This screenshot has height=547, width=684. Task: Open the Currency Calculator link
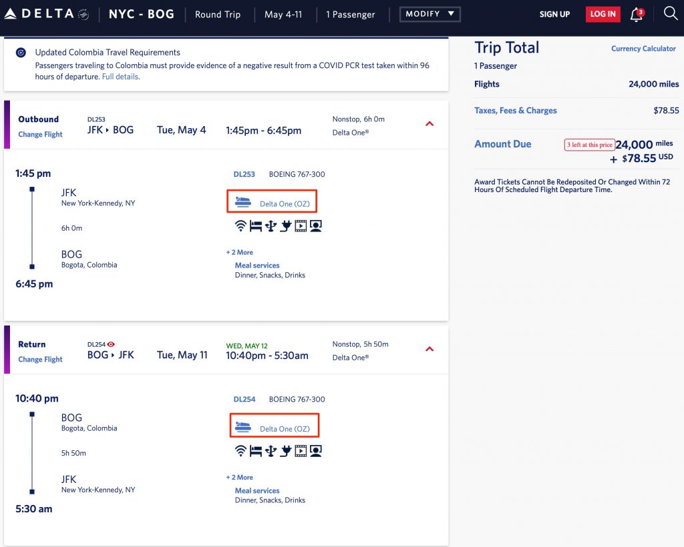[x=643, y=49]
